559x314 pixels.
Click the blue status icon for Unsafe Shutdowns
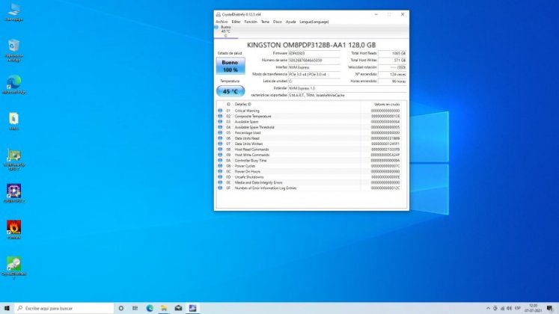coord(220,177)
